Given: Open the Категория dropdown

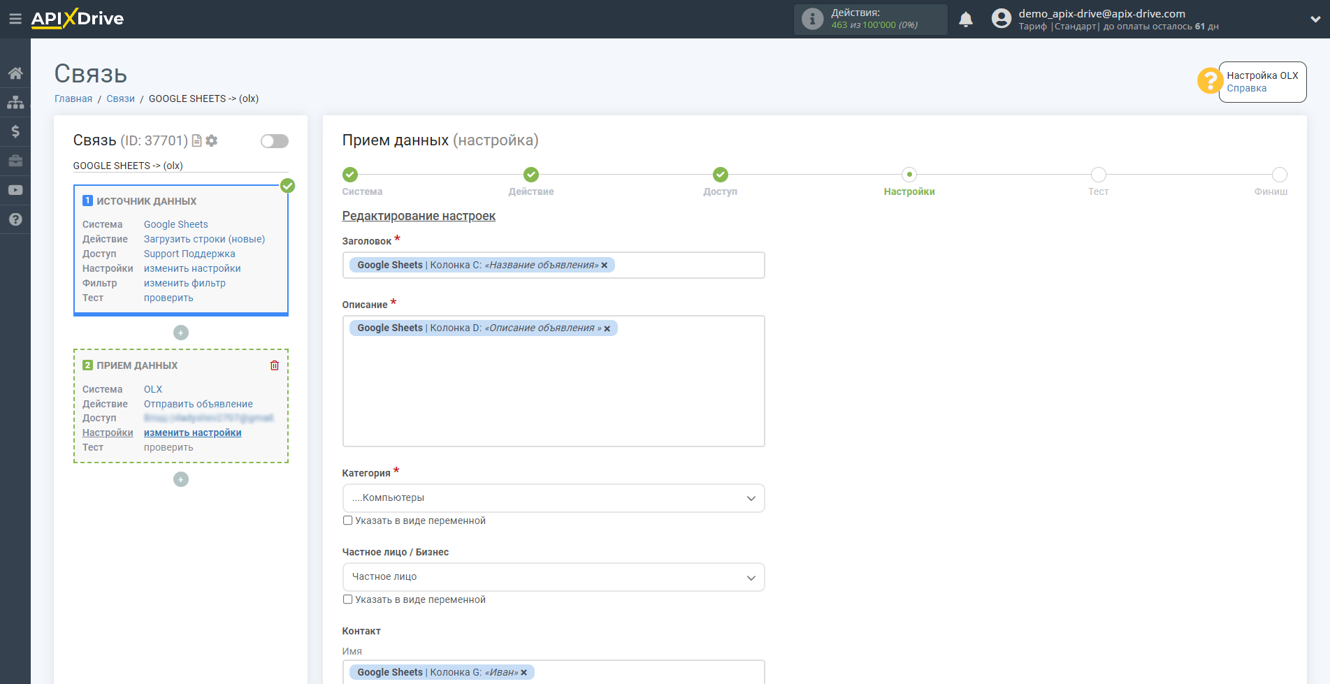Looking at the screenshot, I should (x=554, y=498).
